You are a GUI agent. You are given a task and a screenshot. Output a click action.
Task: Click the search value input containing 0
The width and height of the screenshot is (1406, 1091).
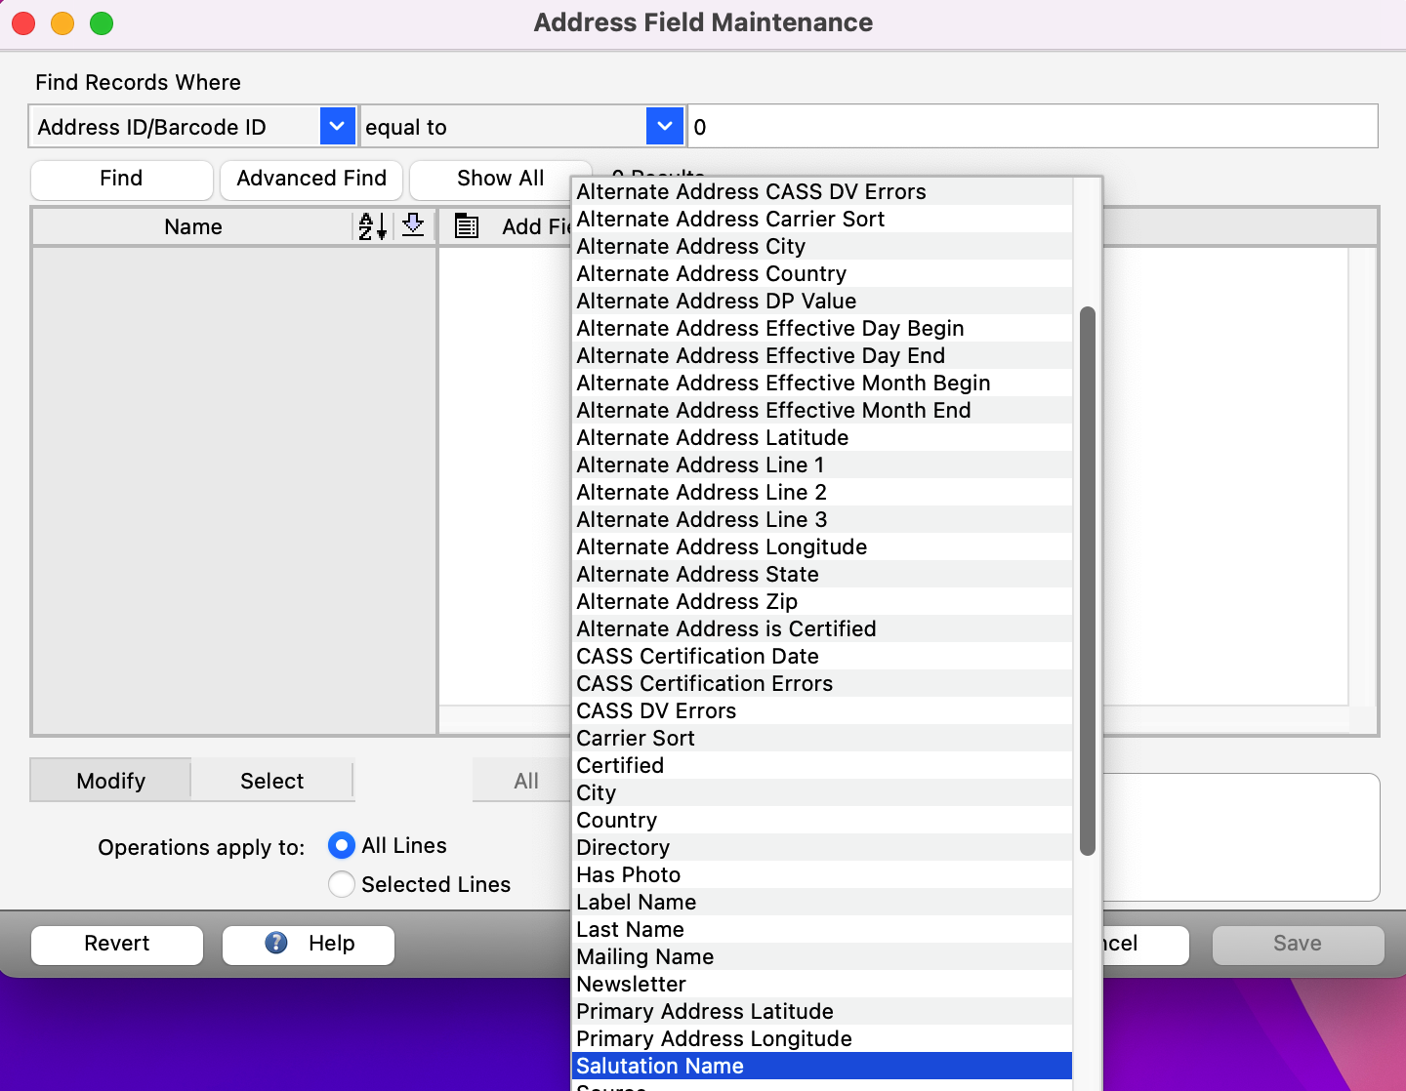point(1033,126)
